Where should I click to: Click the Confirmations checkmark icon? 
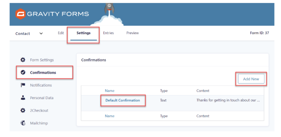coord(23,72)
